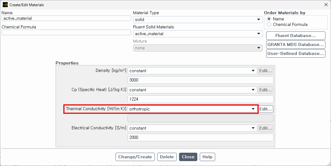Click the Help button

[207, 157]
